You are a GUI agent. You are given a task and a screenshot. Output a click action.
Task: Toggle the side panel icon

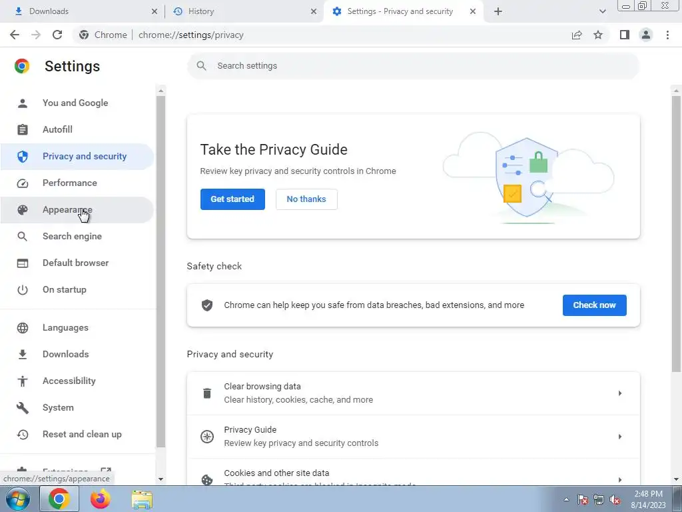625,35
